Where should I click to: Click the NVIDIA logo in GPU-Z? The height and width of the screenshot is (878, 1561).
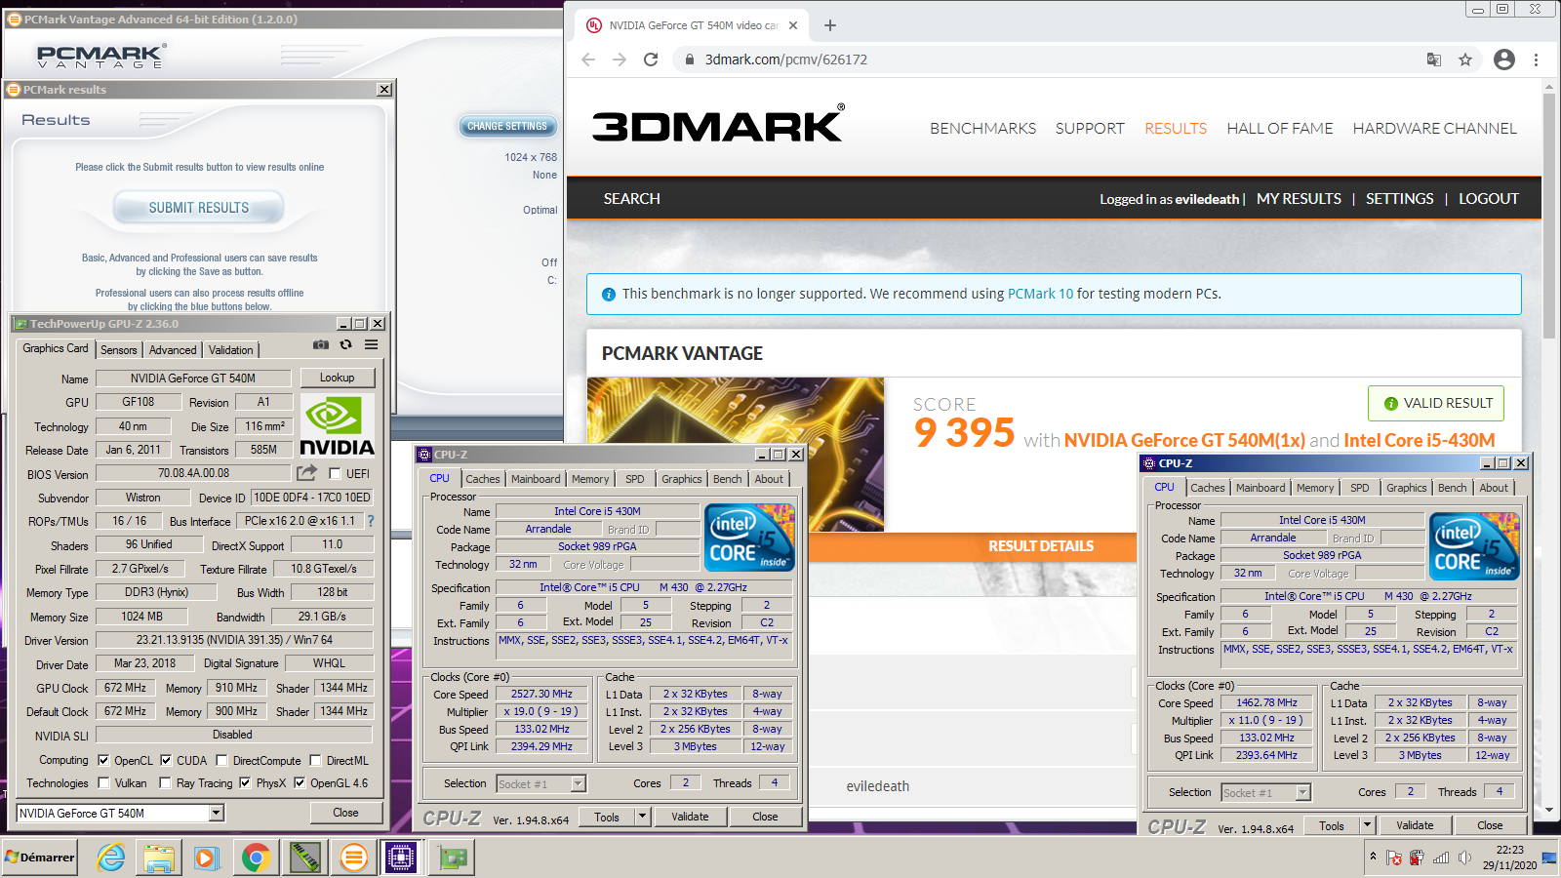[x=337, y=425]
